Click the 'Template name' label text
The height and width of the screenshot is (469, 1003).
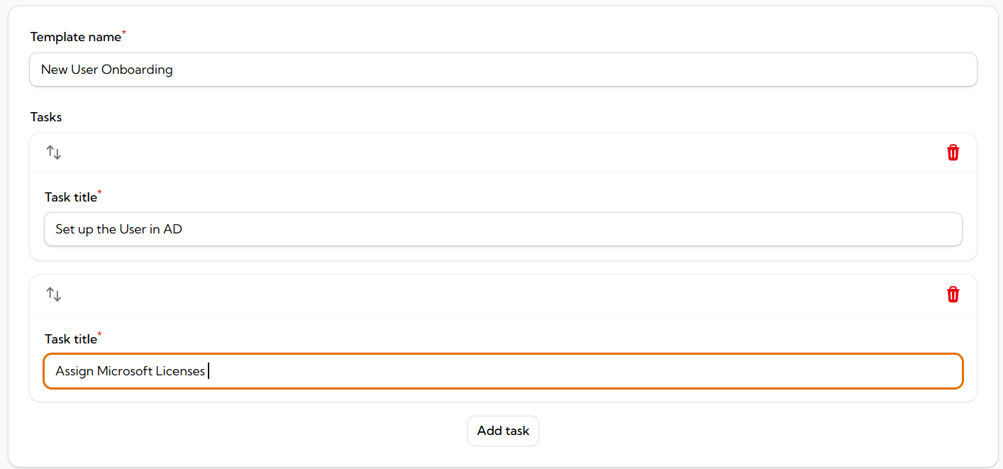(x=75, y=36)
